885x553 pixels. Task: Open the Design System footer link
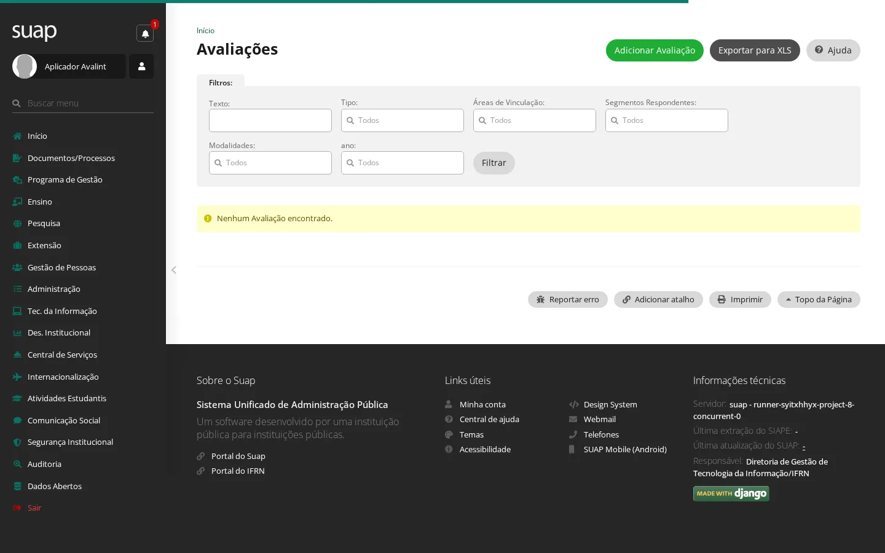pos(610,404)
